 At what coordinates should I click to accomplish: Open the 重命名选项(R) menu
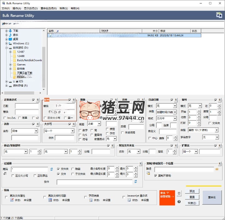pos(49,8)
